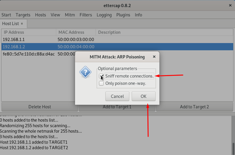Click Delete Host button
This screenshot has height=155, width=235.
click(x=40, y=107)
